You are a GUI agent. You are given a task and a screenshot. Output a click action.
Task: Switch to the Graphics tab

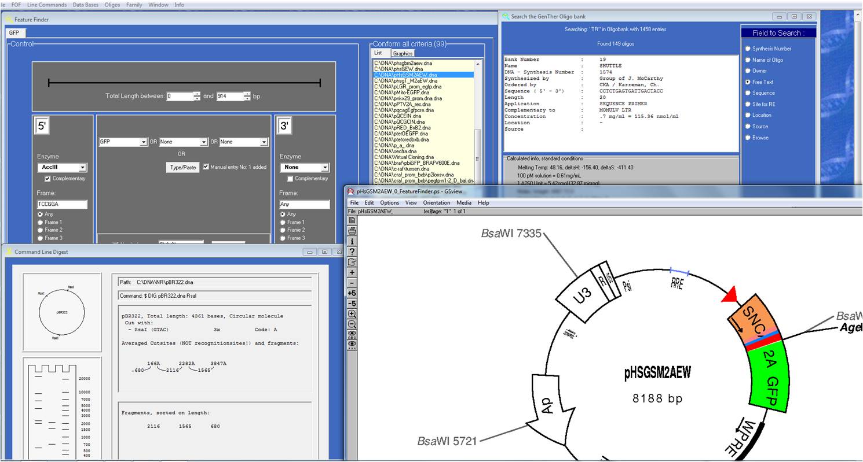click(403, 53)
